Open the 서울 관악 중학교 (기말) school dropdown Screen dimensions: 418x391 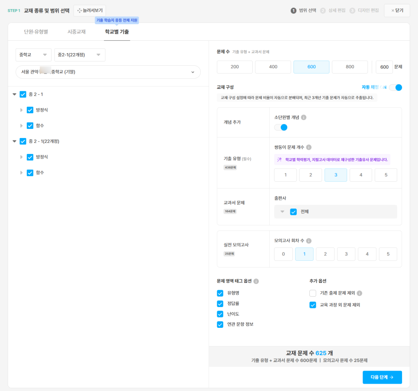[x=108, y=72]
